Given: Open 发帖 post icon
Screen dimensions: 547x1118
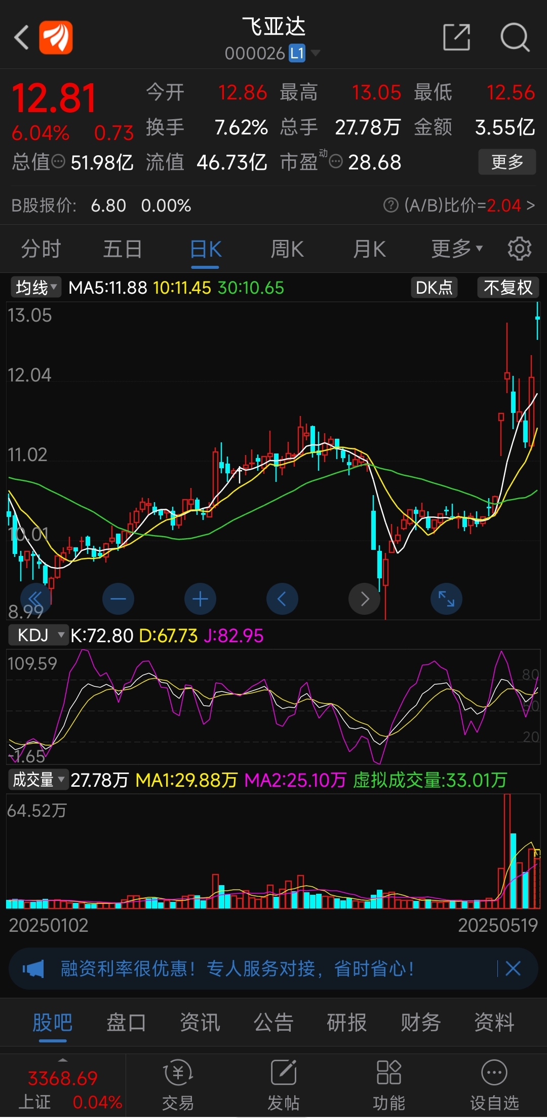Looking at the screenshot, I should tap(284, 1086).
